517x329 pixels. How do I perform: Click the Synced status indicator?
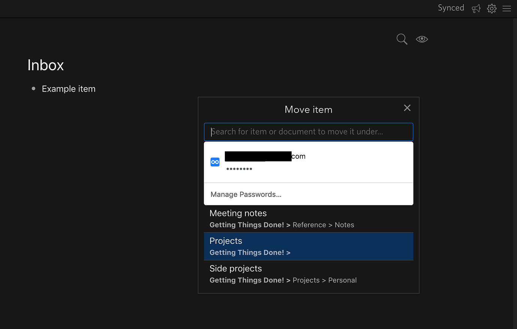[451, 7]
